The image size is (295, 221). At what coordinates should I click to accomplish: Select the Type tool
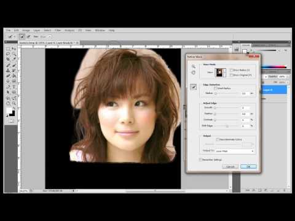click(14, 87)
